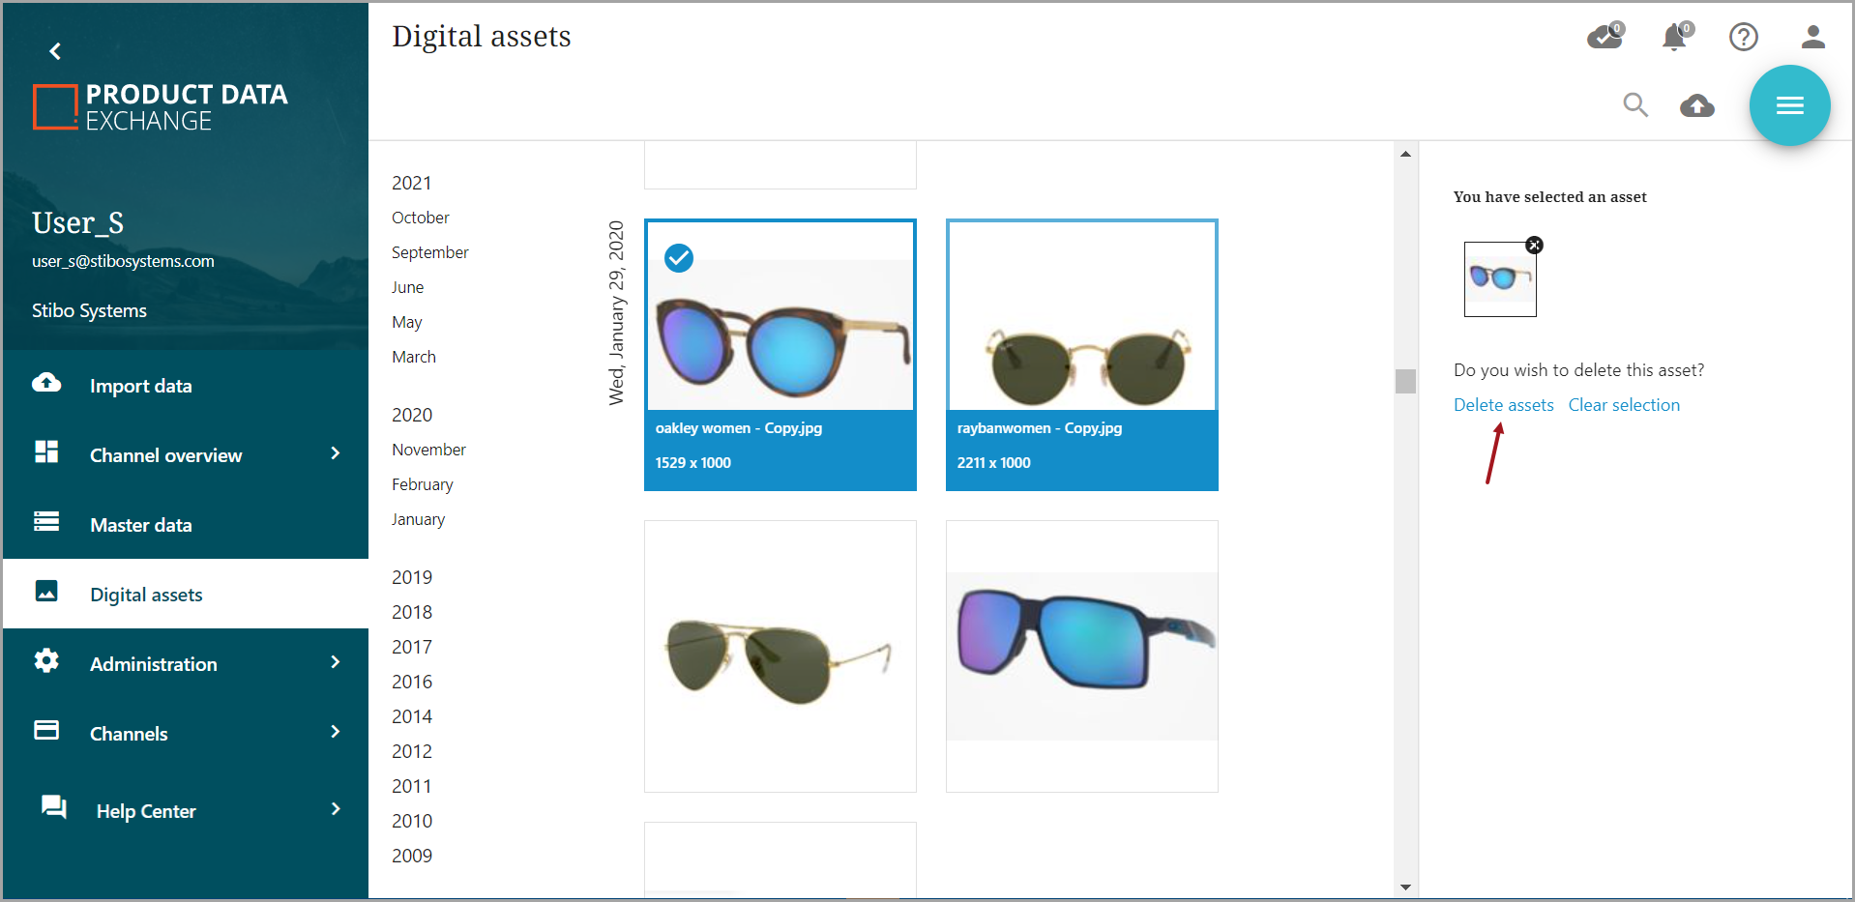Go to Master data section
The width and height of the screenshot is (1855, 902).
(x=140, y=525)
